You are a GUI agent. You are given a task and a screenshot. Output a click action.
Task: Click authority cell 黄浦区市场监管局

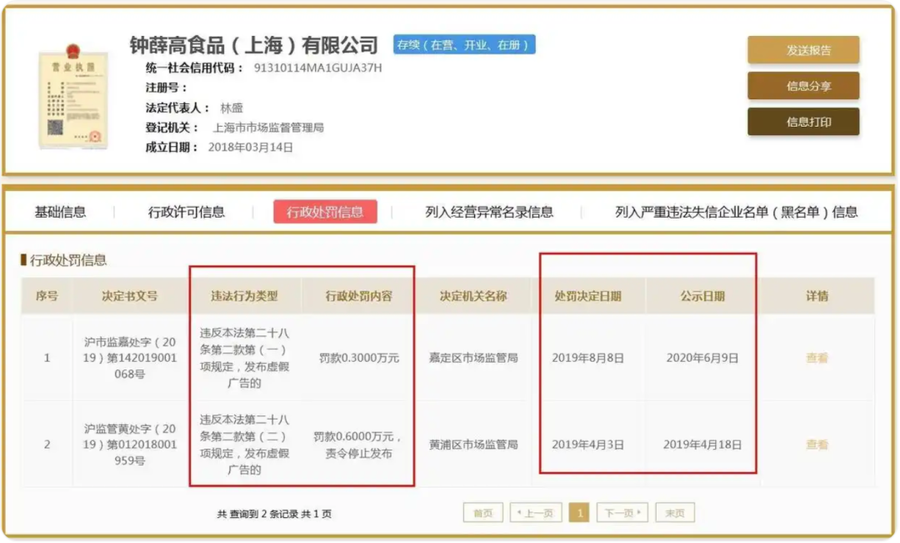(x=473, y=445)
